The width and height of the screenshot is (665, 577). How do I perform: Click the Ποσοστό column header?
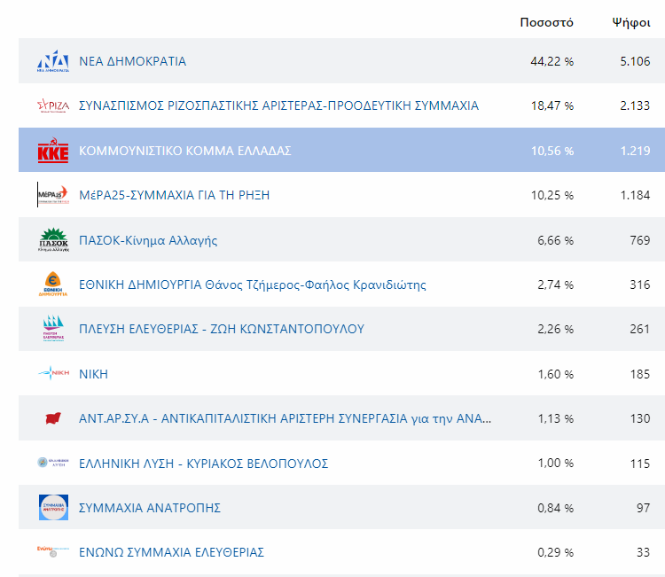546,22
